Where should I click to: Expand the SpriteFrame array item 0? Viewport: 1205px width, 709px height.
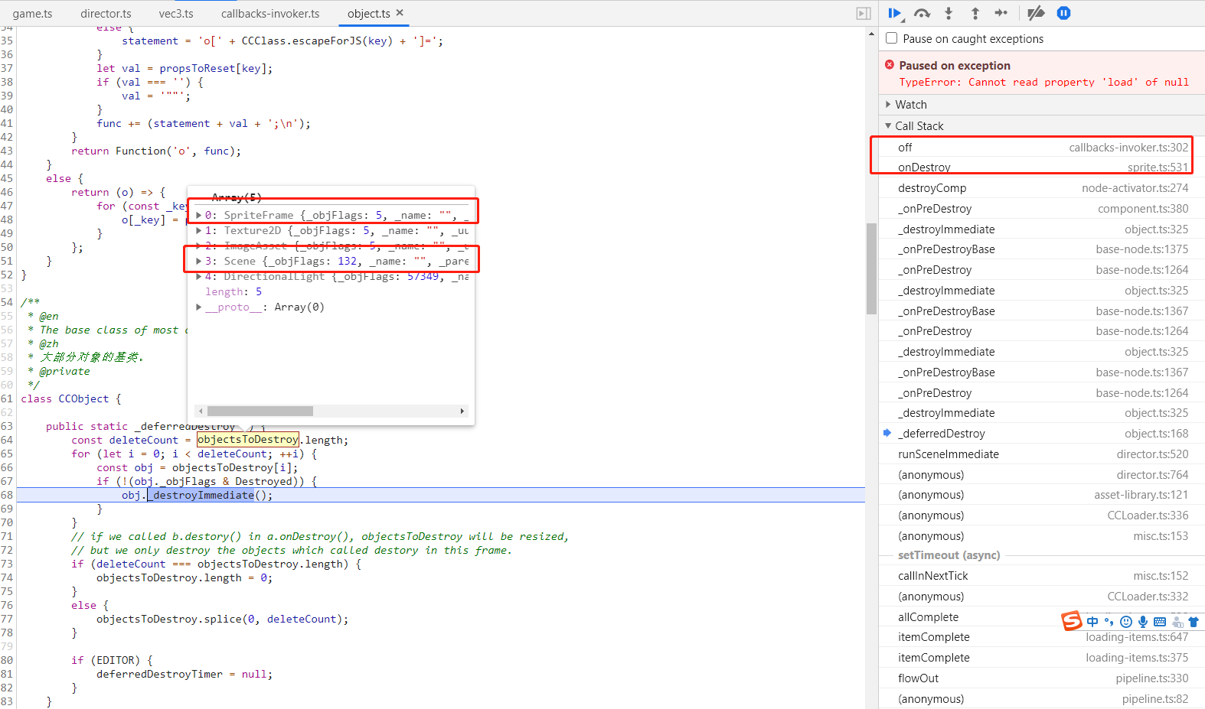199,216
